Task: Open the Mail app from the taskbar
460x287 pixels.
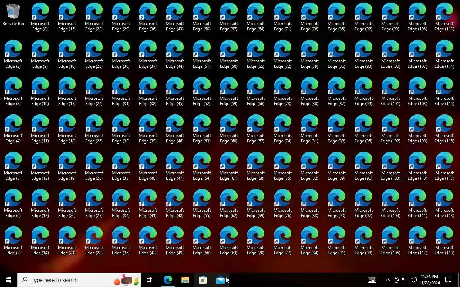Action: pyautogui.click(x=220, y=280)
